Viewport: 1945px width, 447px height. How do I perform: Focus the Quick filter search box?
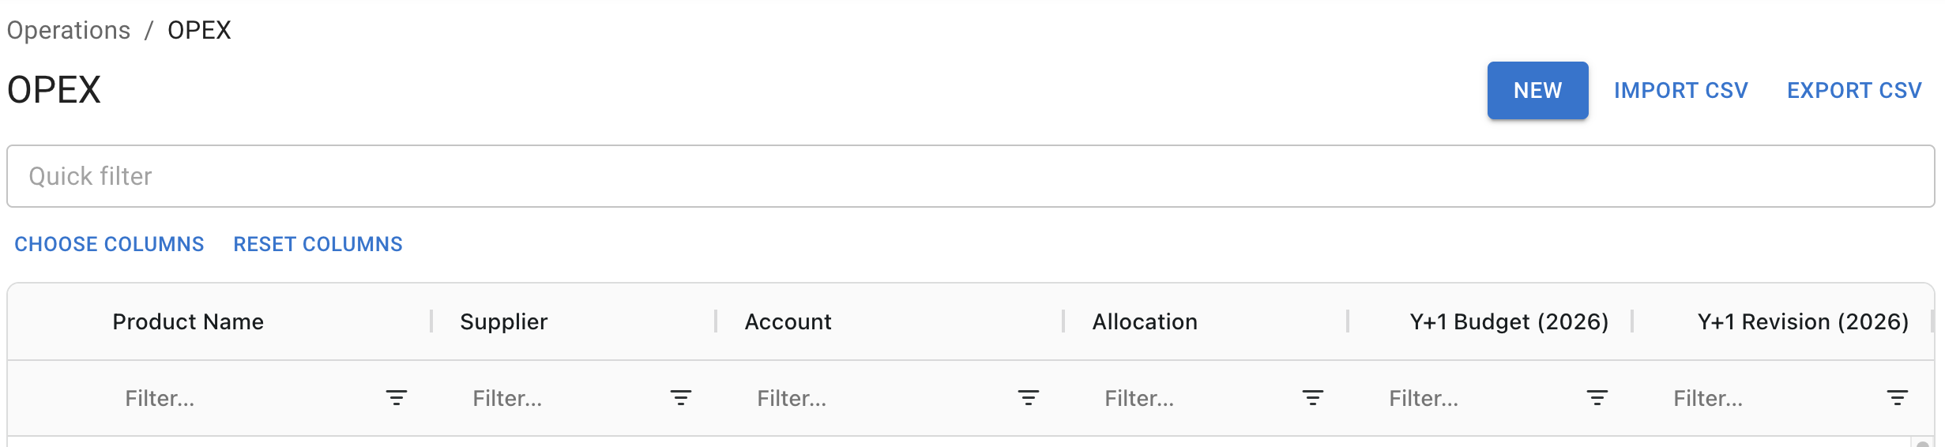[x=970, y=176]
